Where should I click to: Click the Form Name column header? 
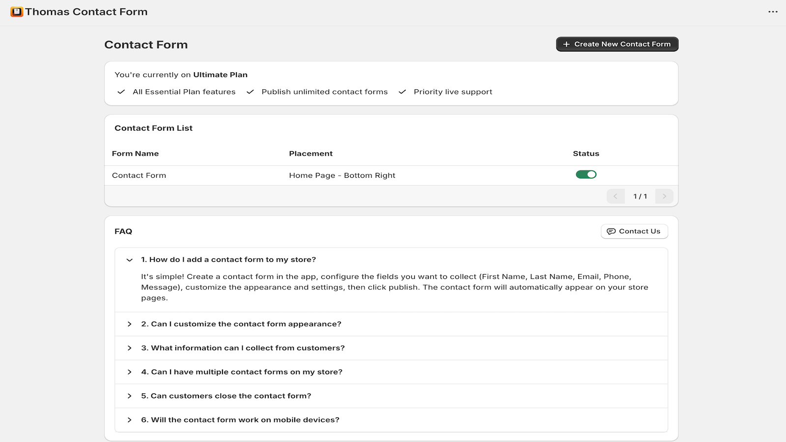tap(135, 154)
